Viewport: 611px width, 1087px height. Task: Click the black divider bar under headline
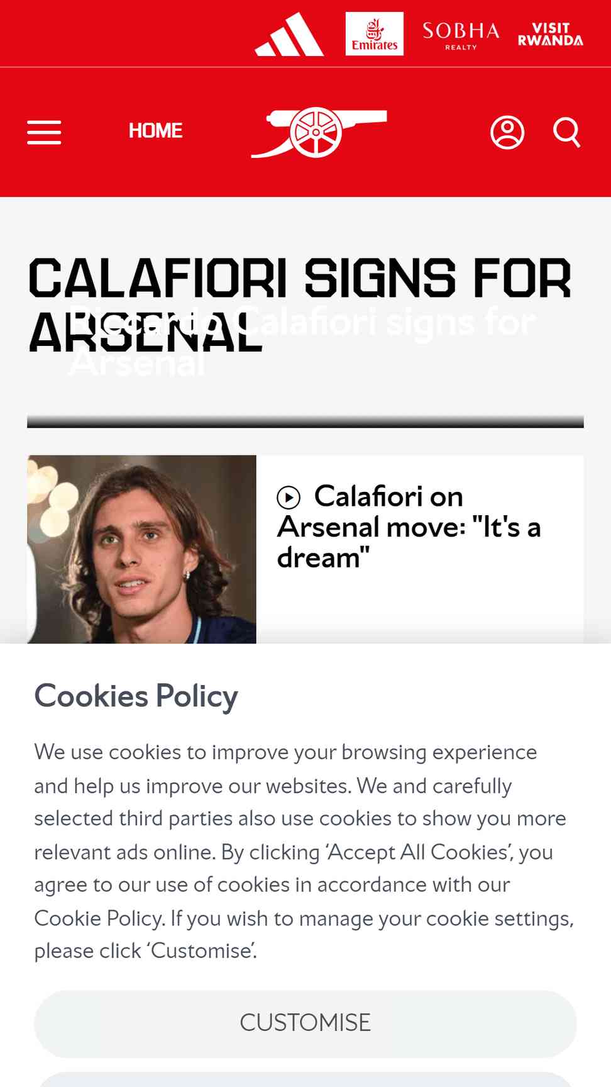point(305,421)
